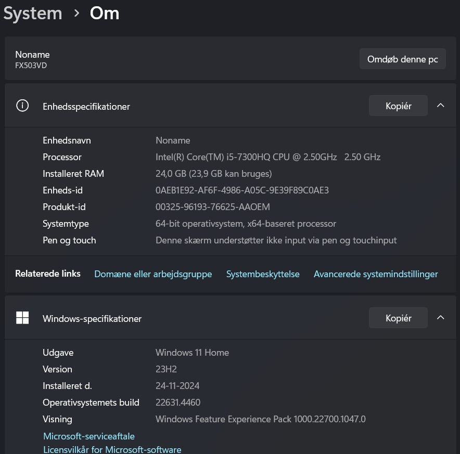Click the Processor value text

(x=268, y=157)
